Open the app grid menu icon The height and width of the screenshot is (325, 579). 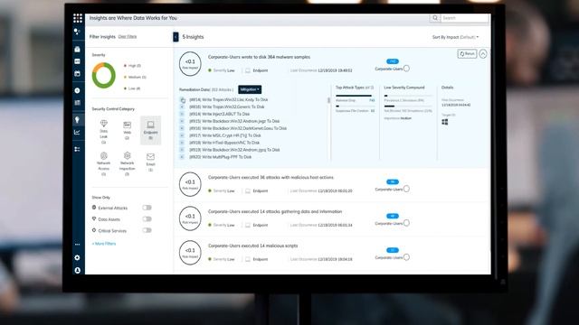(78, 18)
